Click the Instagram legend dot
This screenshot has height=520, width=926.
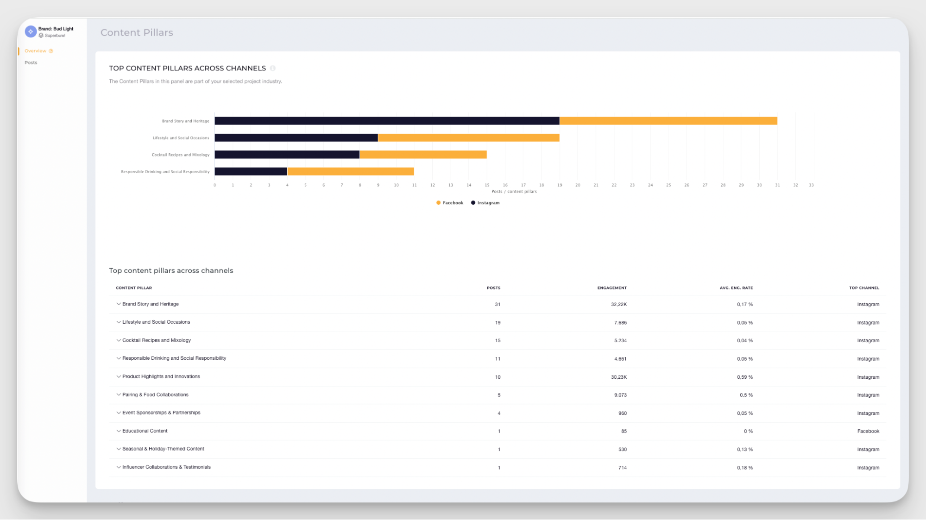click(473, 202)
